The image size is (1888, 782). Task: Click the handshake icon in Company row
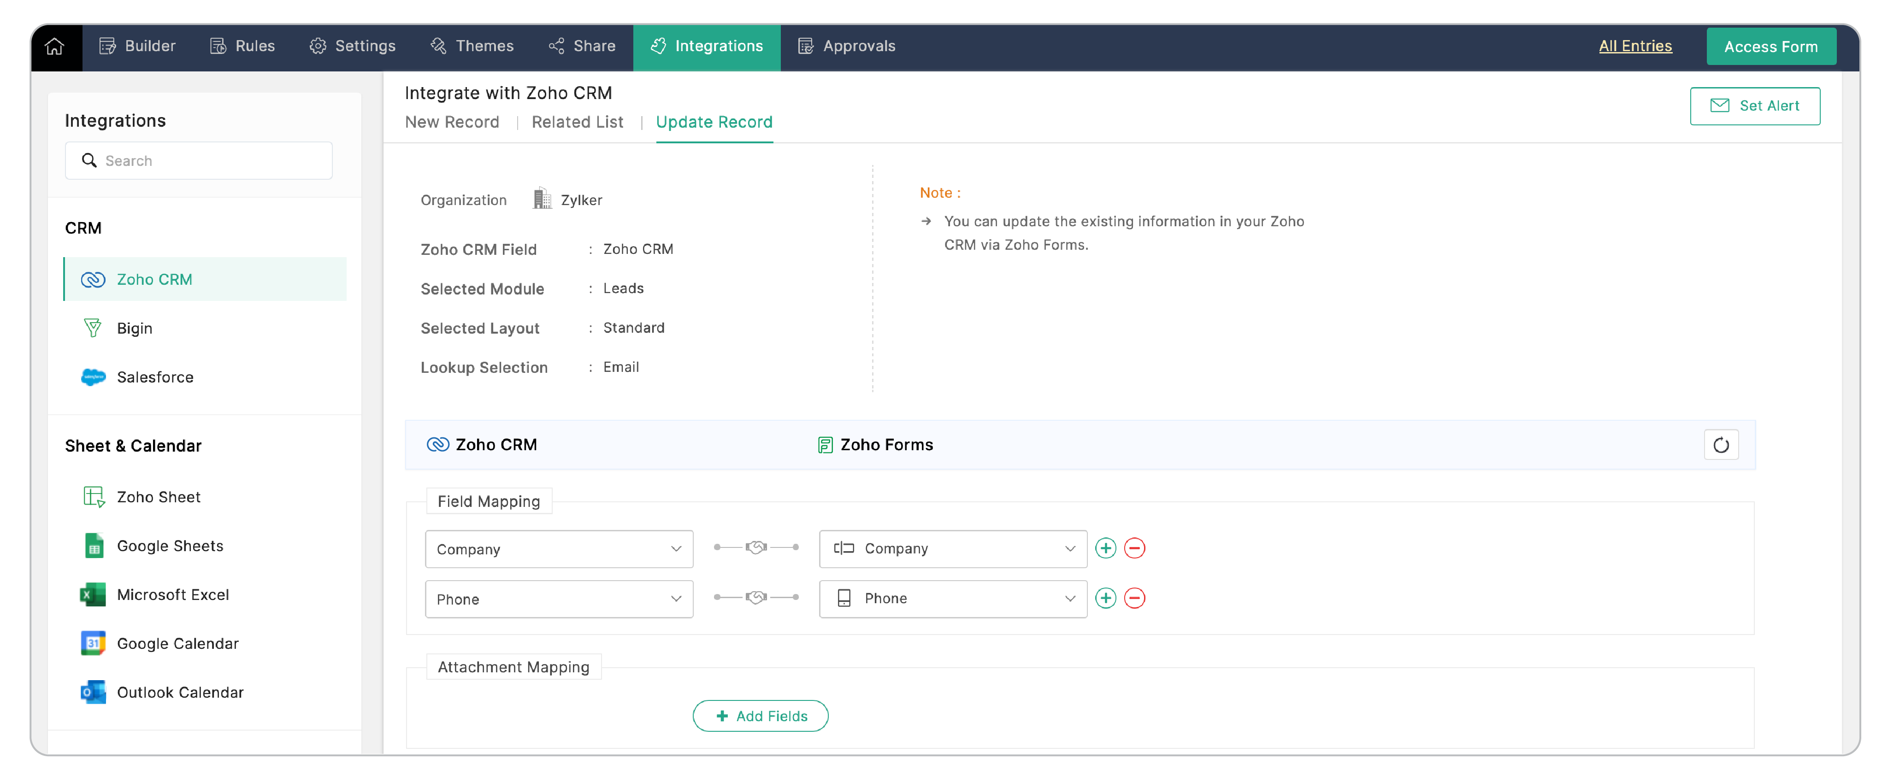755,547
